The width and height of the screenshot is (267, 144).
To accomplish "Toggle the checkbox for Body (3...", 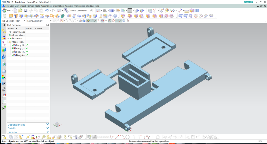I will coord(13,52).
